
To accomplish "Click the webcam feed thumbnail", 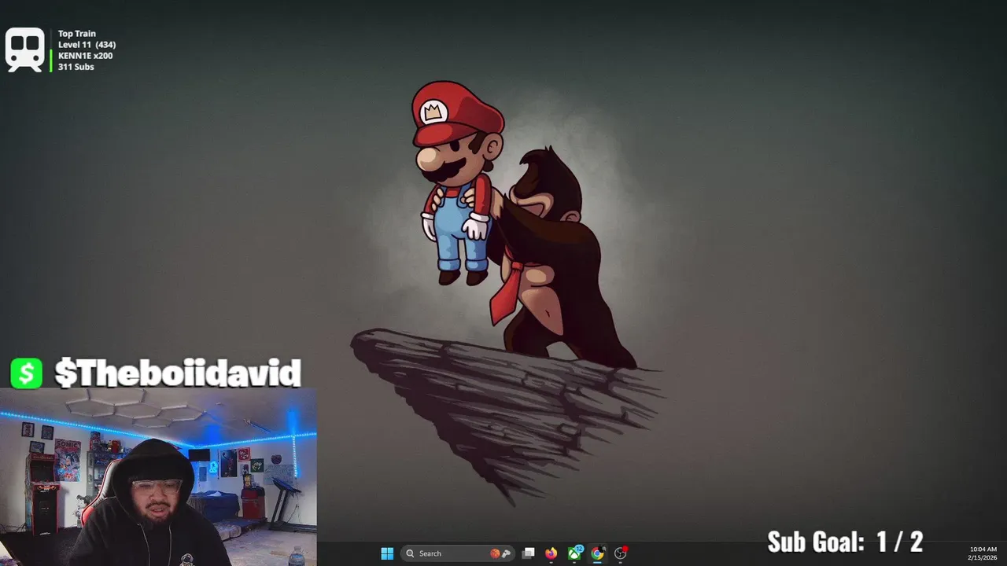I will click(158, 476).
